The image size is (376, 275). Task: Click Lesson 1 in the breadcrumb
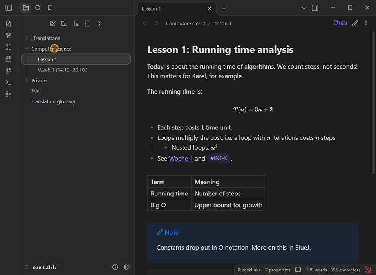[222, 23]
